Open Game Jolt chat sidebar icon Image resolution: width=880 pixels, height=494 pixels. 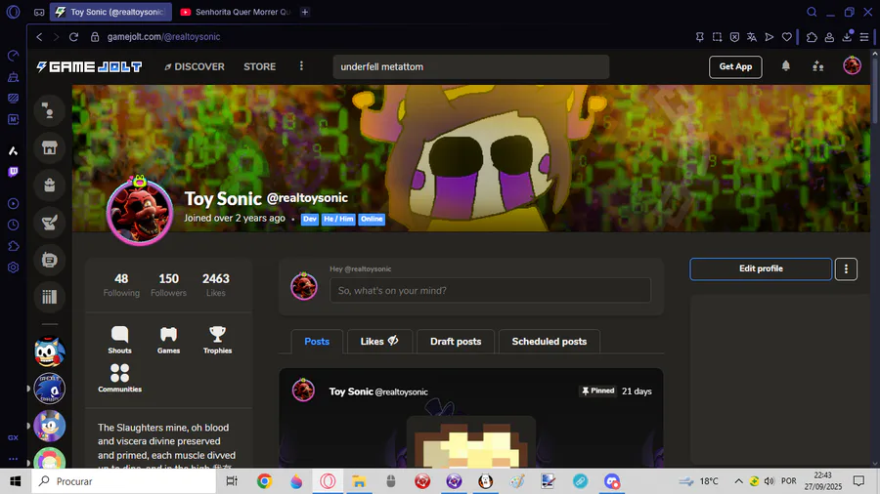(50, 111)
